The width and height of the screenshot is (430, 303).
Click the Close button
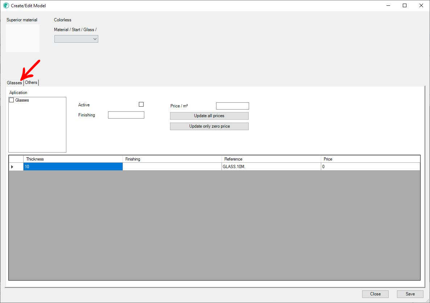pos(375,294)
